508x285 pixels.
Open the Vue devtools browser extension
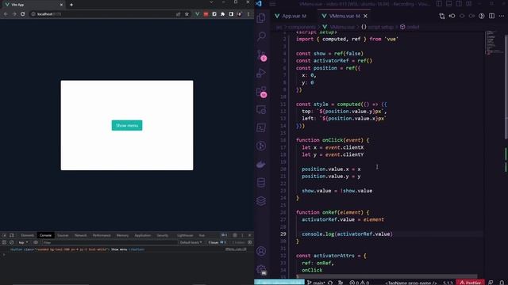click(x=197, y=14)
